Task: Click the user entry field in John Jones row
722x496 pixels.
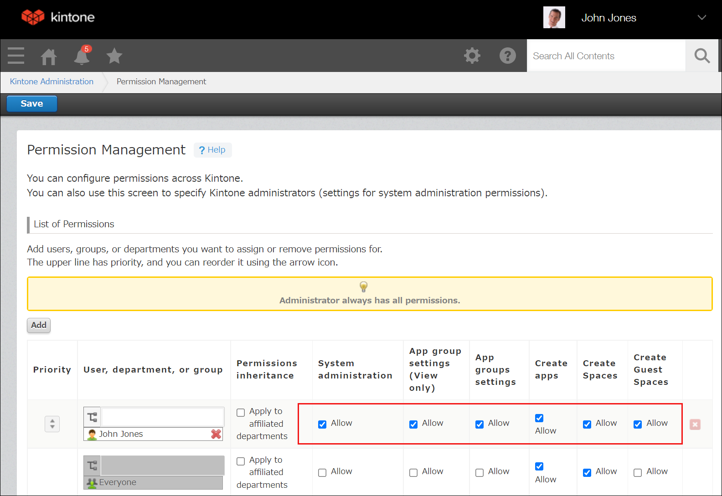Action: 163,417
